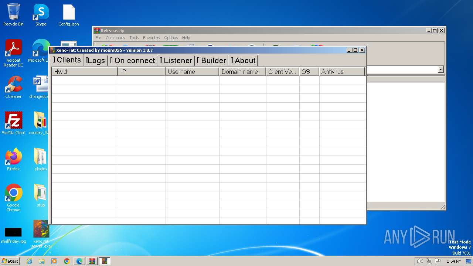473x266 pixels.
Task: Open the volume control in system tray
Action: [x=420, y=261]
